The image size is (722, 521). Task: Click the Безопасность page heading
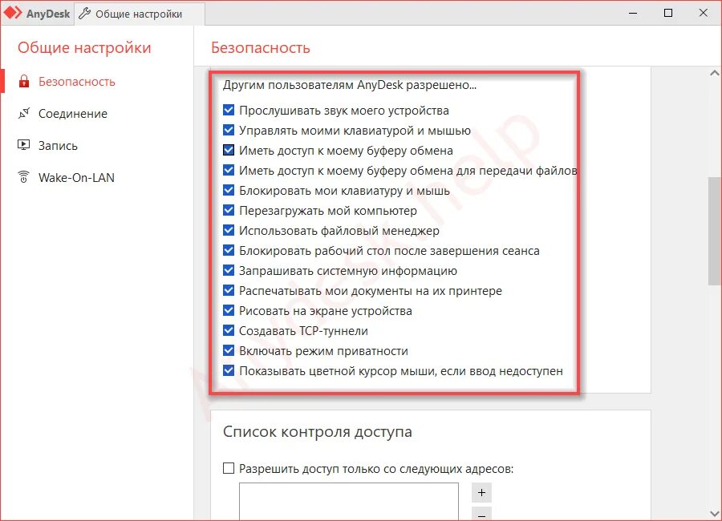point(261,47)
